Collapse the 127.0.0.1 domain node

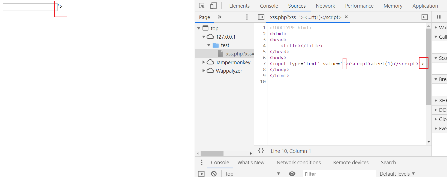(x=204, y=37)
